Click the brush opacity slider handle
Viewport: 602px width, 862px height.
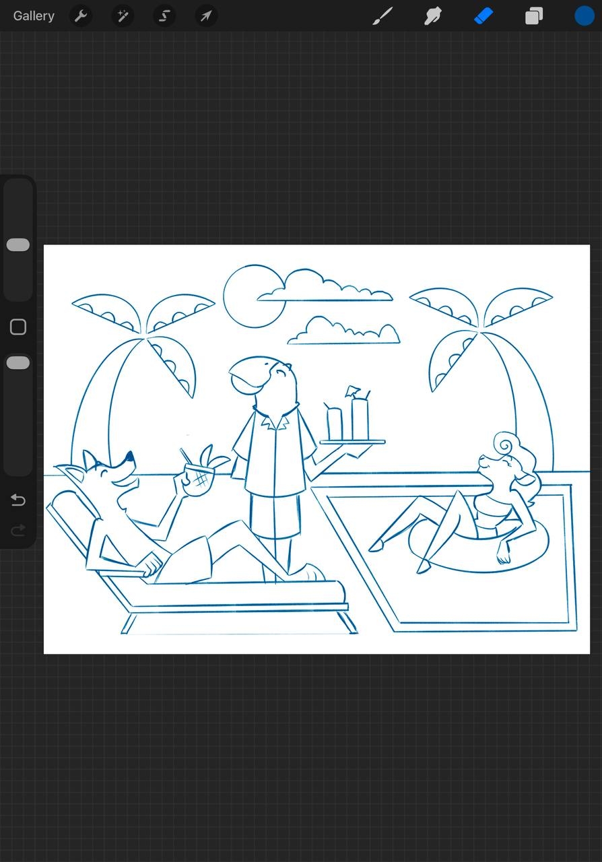pyautogui.click(x=18, y=363)
